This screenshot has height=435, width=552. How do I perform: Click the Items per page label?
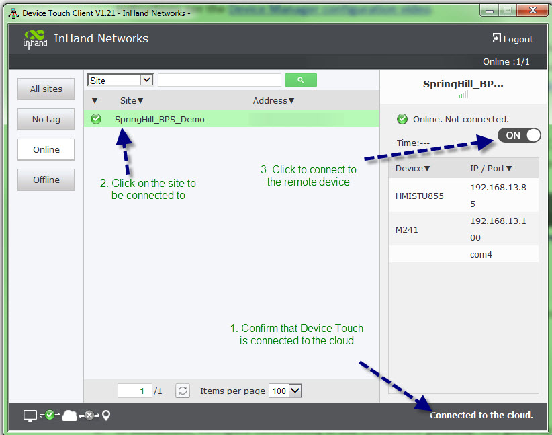pyautogui.click(x=232, y=391)
